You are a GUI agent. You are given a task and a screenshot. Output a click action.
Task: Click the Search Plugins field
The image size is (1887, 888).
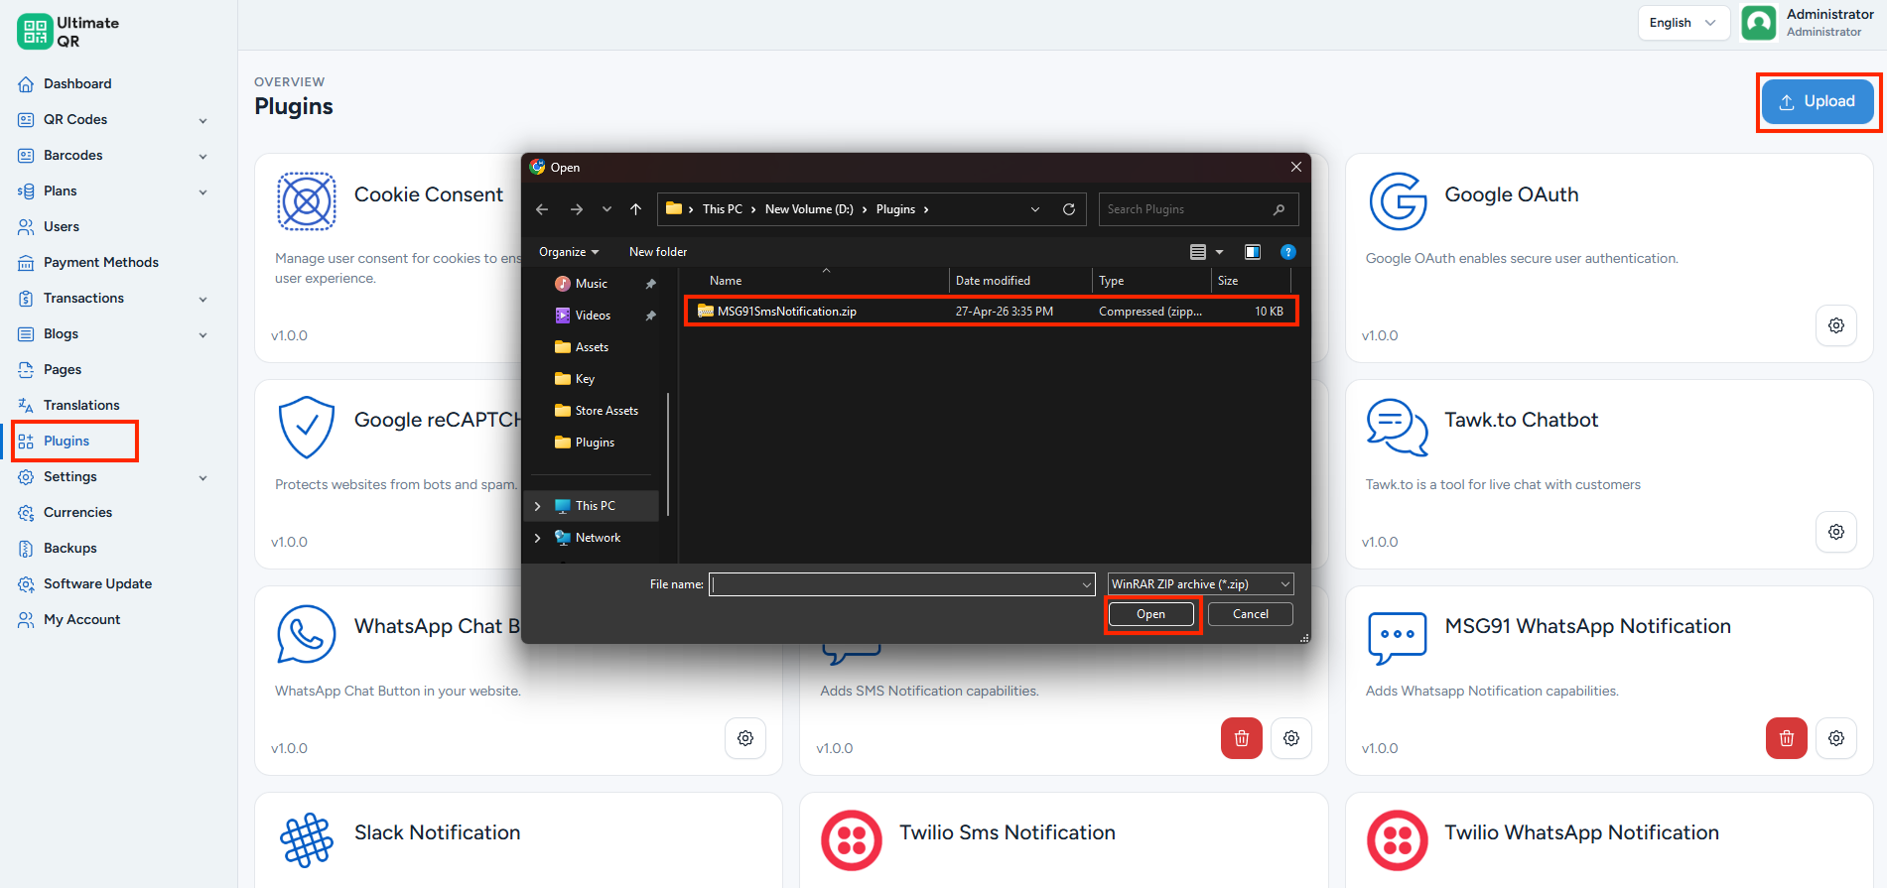click(x=1198, y=209)
